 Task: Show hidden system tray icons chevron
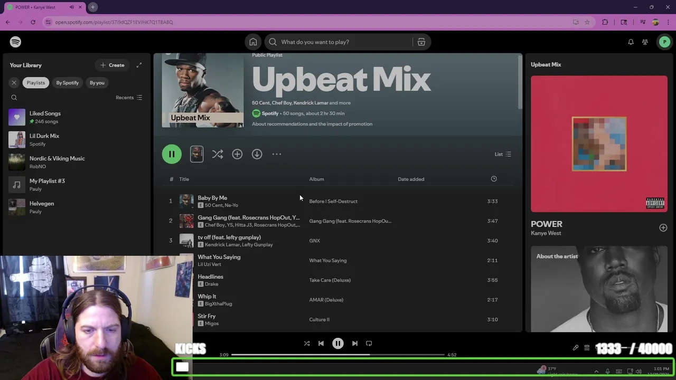(x=596, y=372)
